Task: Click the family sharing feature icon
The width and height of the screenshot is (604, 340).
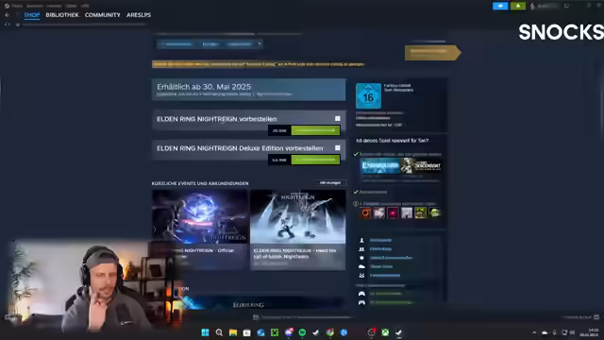Action: 361,275
